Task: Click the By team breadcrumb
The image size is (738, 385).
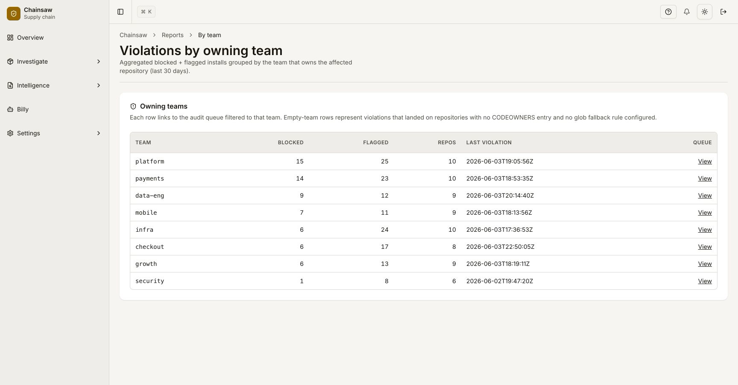Action: coord(209,35)
